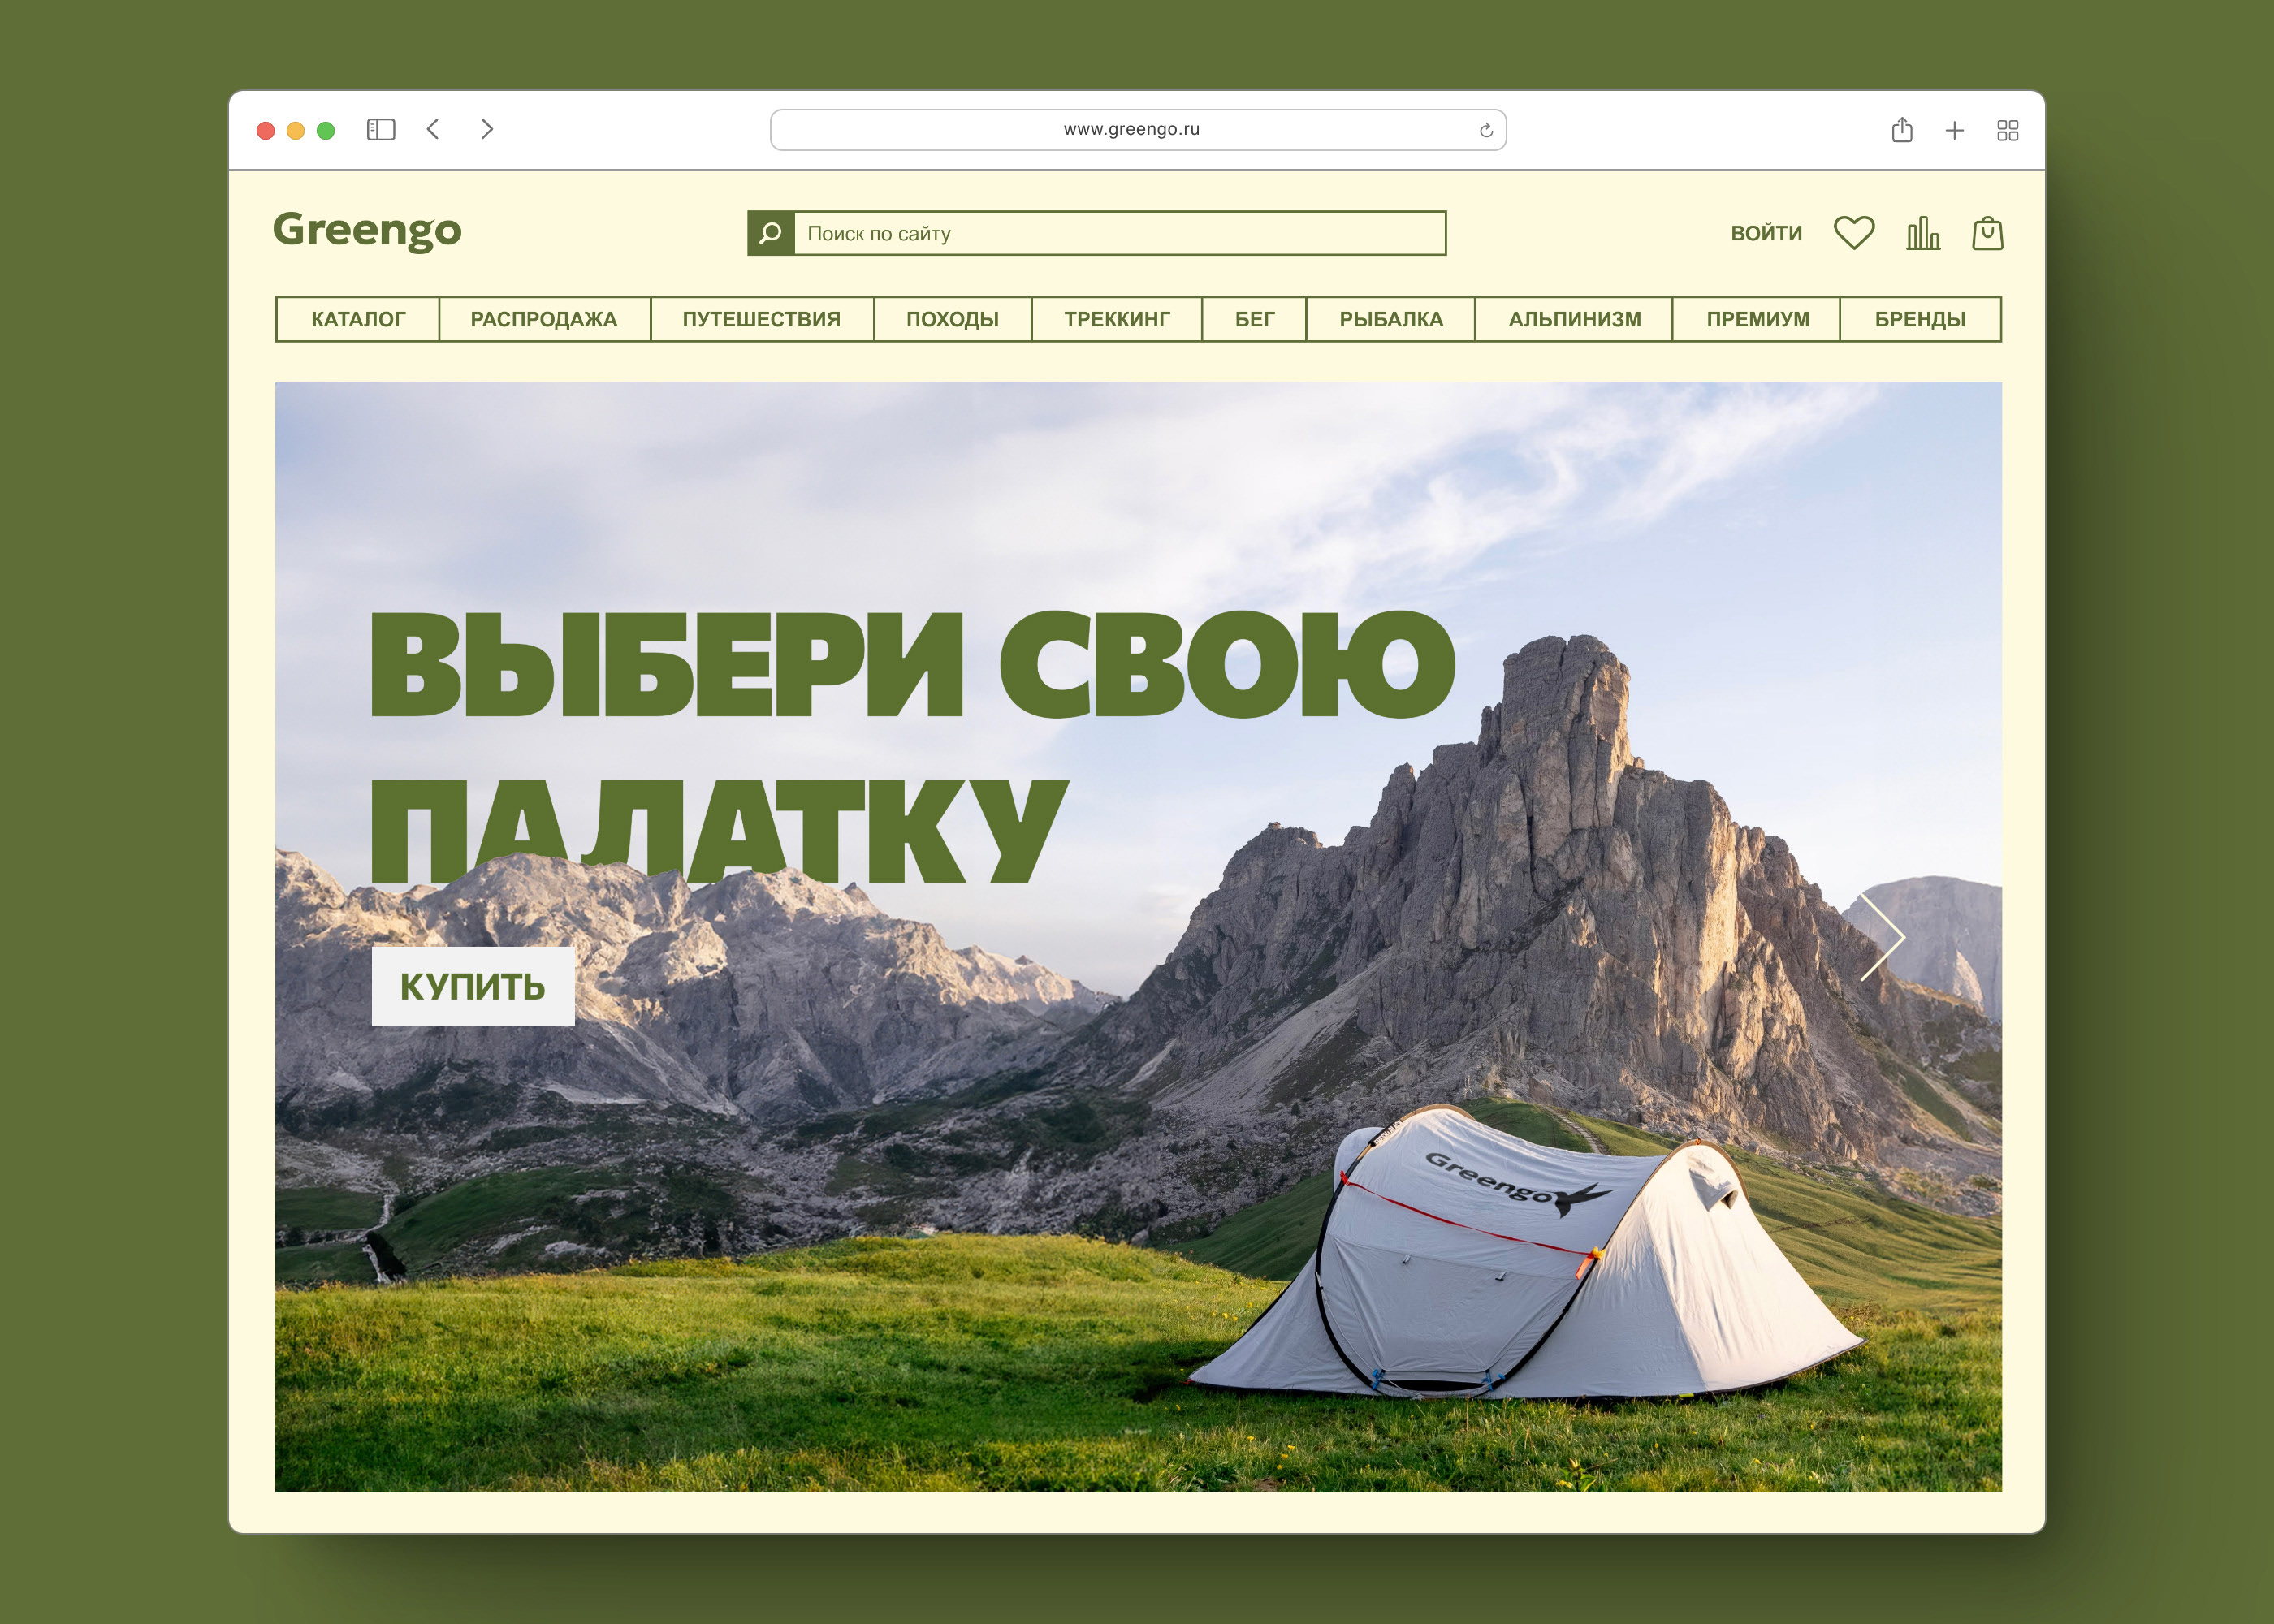The height and width of the screenshot is (1624, 2274).
Task: Click the Greengo logo
Action: tap(367, 230)
